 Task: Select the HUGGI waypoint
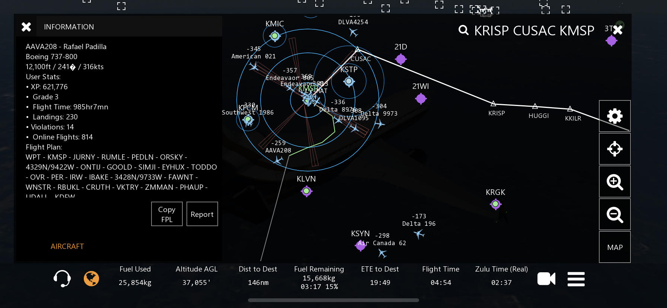pos(535,106)
